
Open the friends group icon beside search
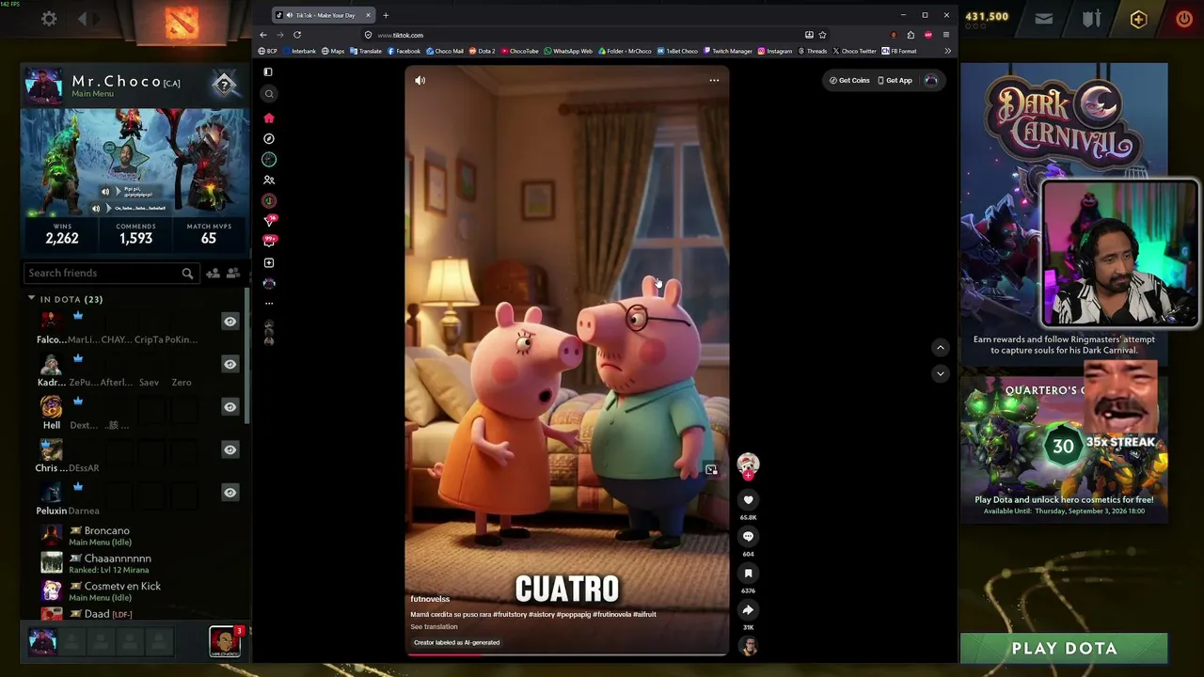pos(233,273)
